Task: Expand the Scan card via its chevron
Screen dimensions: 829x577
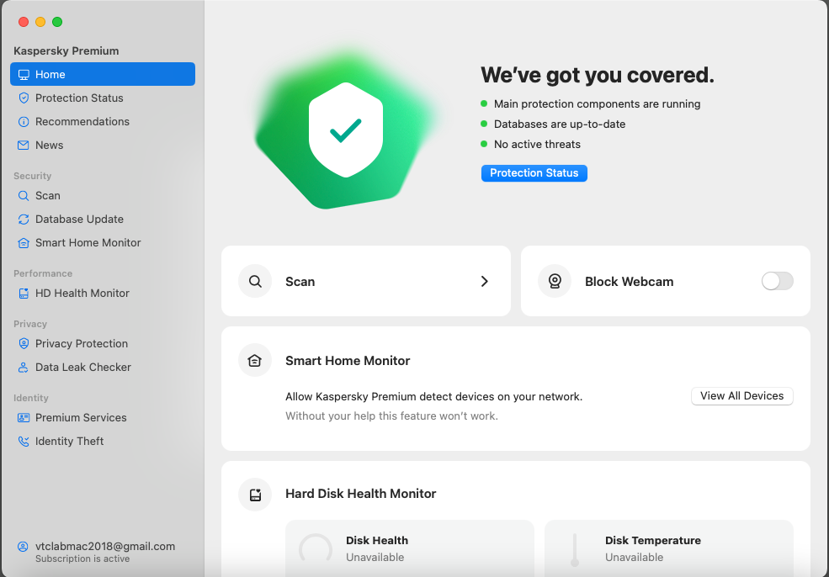Action: 484,281
